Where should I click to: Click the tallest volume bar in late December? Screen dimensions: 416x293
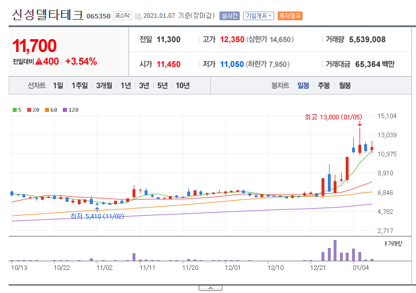(335, 250)
